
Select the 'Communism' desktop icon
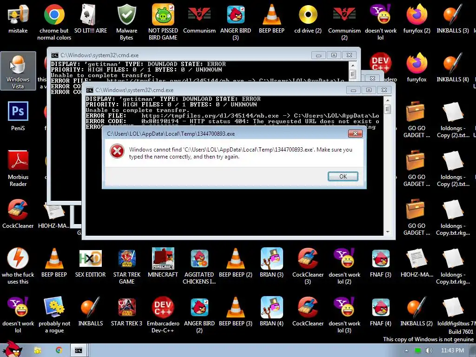pos(199,19)
